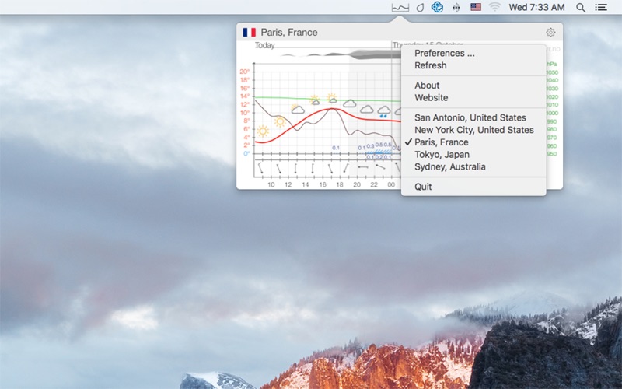Click the rain cloud icon with blue drops

point(383,111)
